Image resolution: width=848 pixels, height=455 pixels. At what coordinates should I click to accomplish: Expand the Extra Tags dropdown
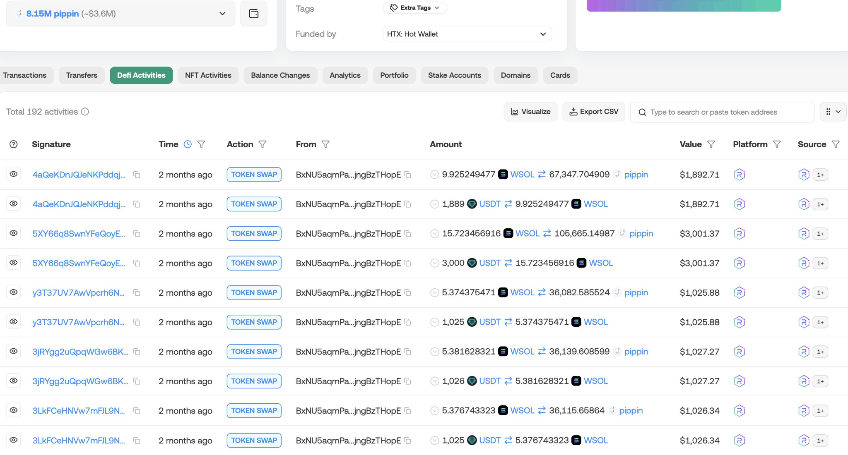[415, 8]
